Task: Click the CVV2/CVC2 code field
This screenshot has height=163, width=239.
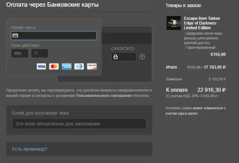Action: point(124,57)
